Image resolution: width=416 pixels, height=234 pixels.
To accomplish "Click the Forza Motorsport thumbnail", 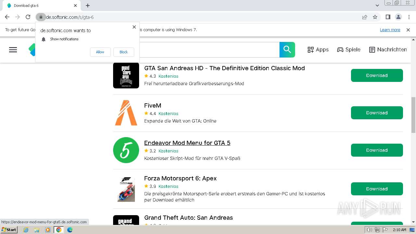I will tap(126, 189).
